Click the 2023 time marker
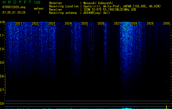 [52, 23]
